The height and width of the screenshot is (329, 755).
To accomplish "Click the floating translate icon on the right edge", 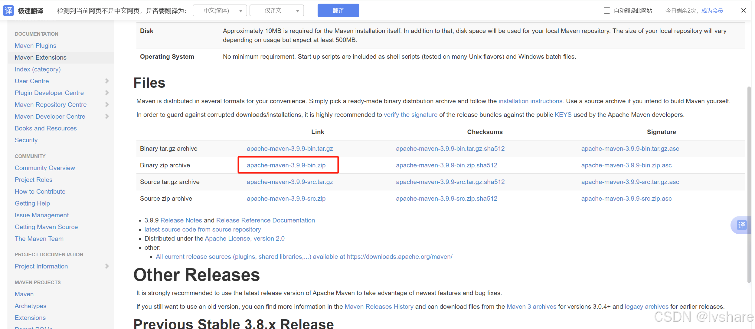I will (x=742, y=225).
